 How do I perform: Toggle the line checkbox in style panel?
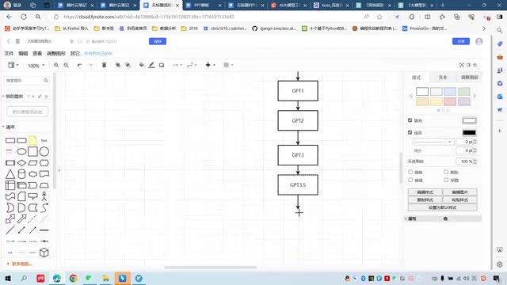click(x=410, y=132)
